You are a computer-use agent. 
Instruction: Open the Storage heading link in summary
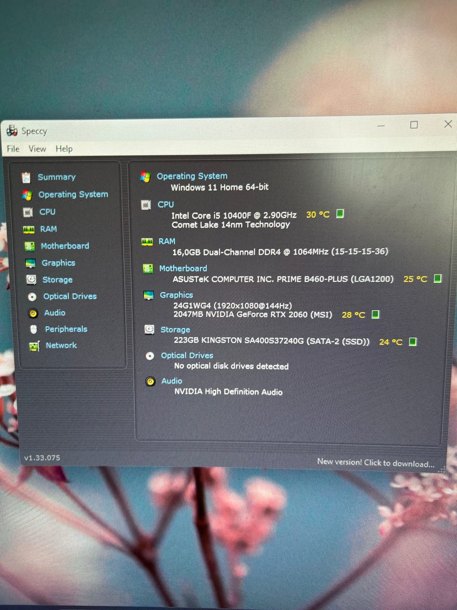coord(175,329)
